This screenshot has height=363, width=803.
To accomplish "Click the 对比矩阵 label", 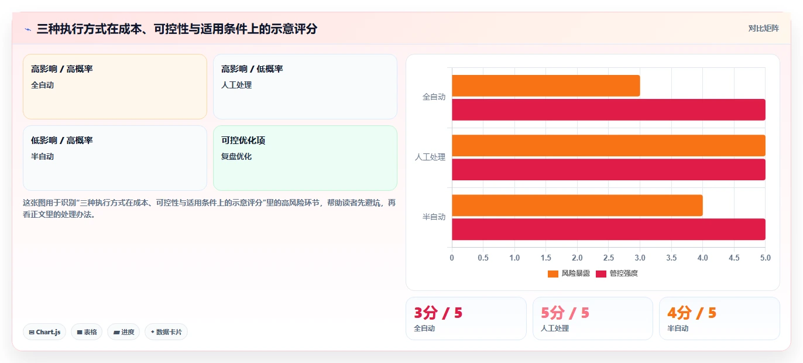I will coord(763,28).
